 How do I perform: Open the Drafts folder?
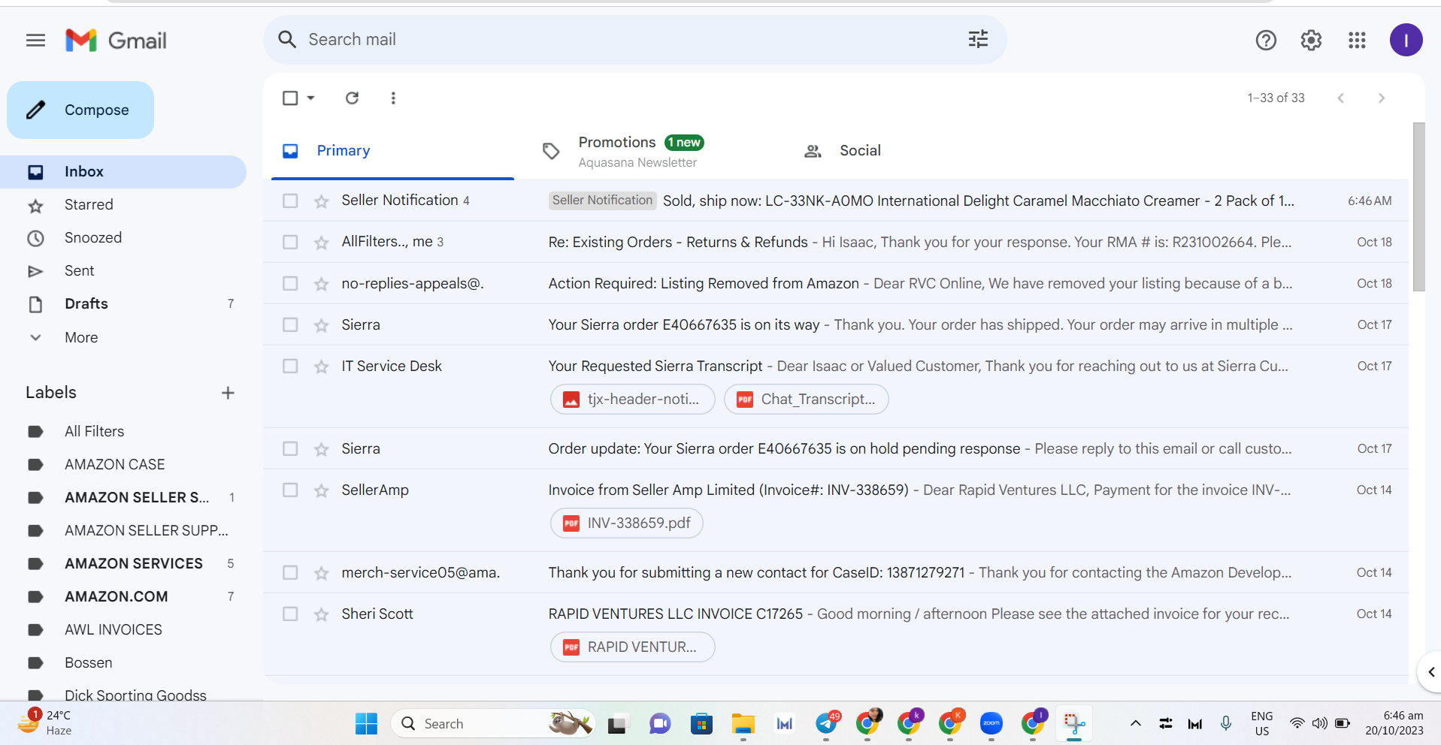point(123,304)
